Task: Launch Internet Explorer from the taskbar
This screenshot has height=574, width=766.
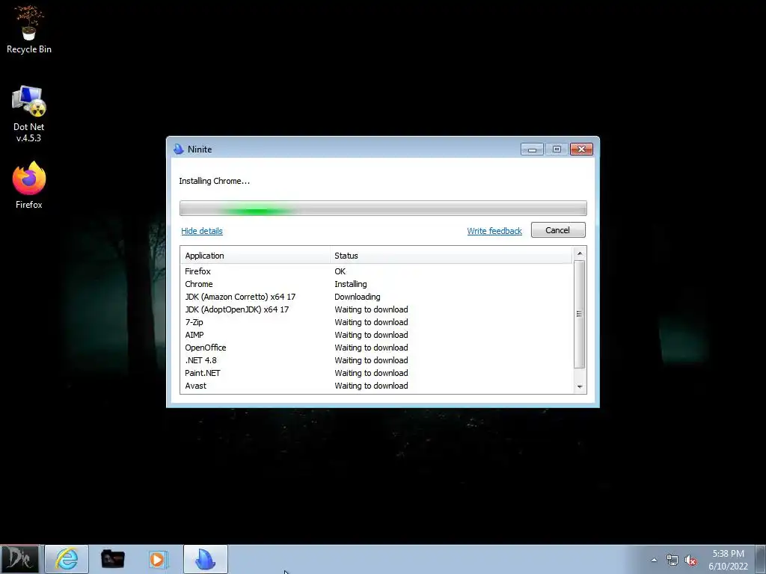Action: [x=67, y=559]
